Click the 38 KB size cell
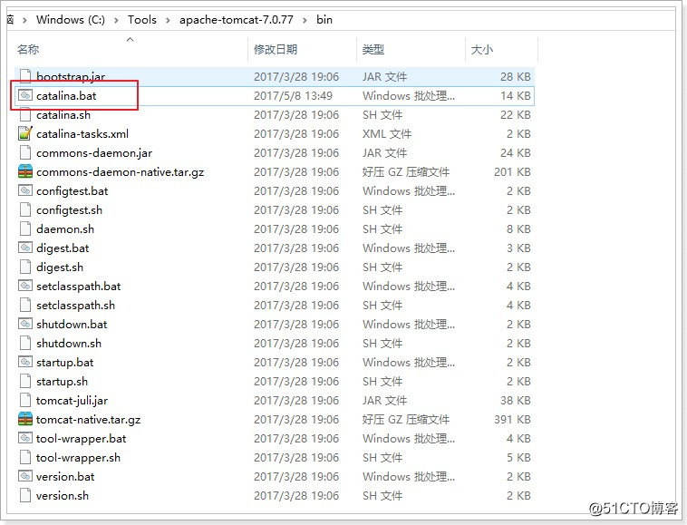The width and height of the screenshot is (687, 525). 515,400
